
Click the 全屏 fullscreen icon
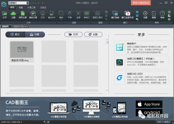pyautogui.click(x=78, y=15)
